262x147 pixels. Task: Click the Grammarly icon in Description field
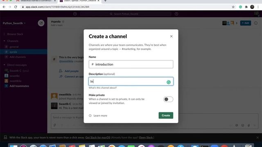point(169,82)
